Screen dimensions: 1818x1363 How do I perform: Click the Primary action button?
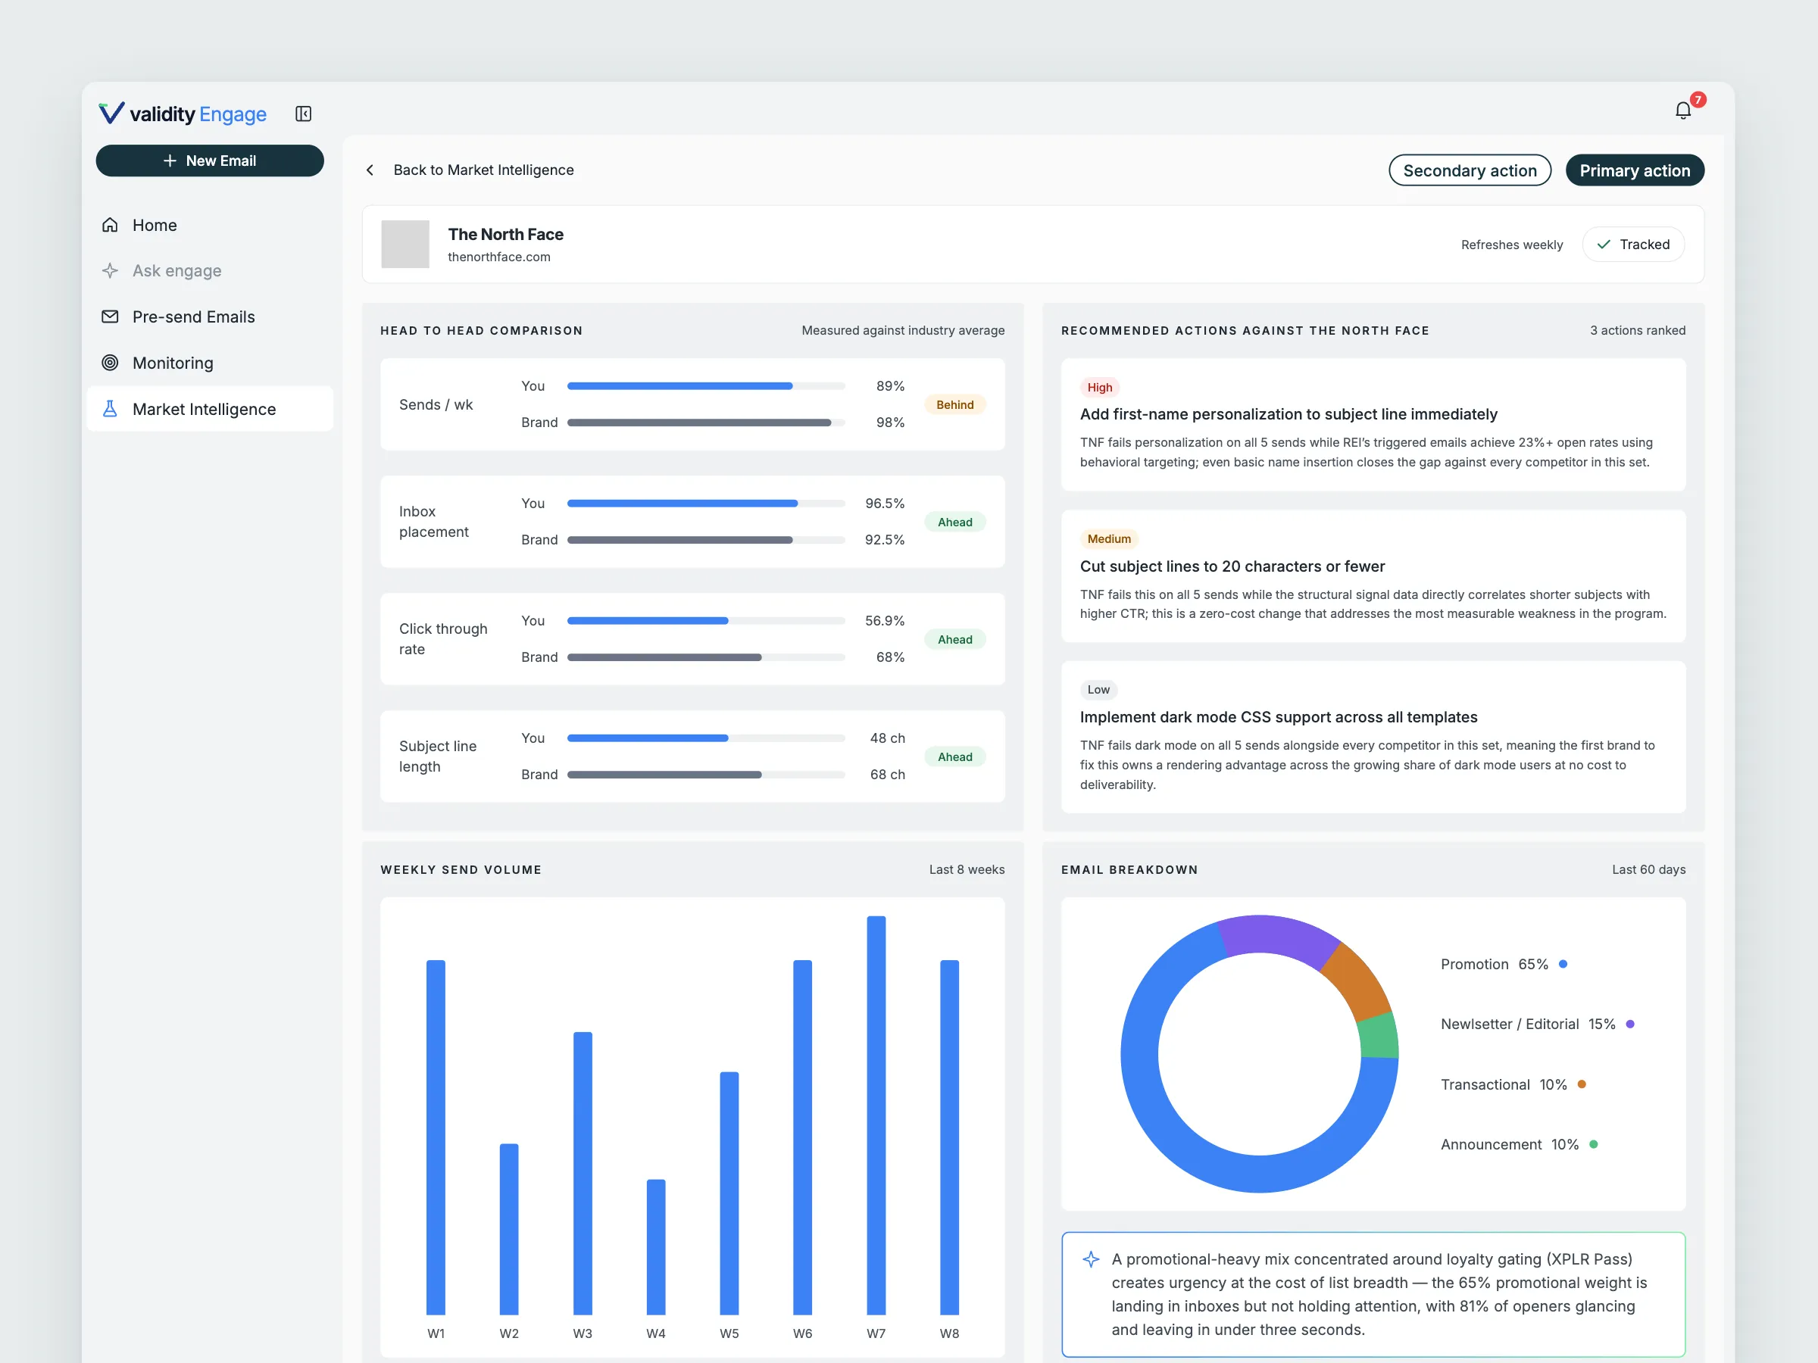1634,170
